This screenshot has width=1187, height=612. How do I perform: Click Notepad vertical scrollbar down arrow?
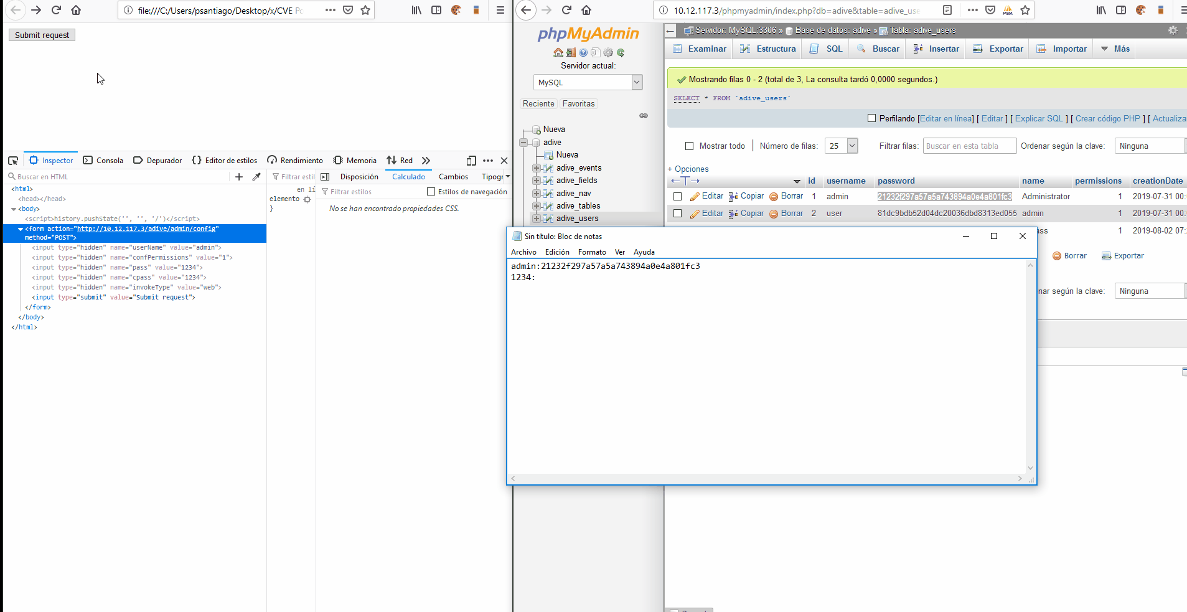click(1031, 468)
